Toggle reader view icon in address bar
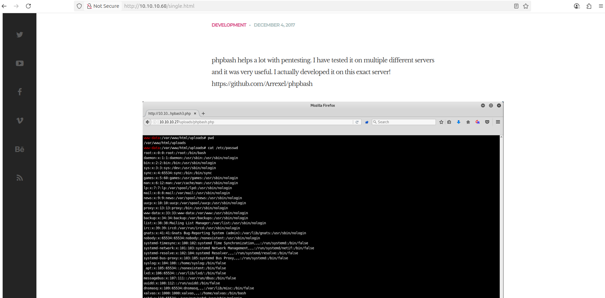 click(516, 6)
